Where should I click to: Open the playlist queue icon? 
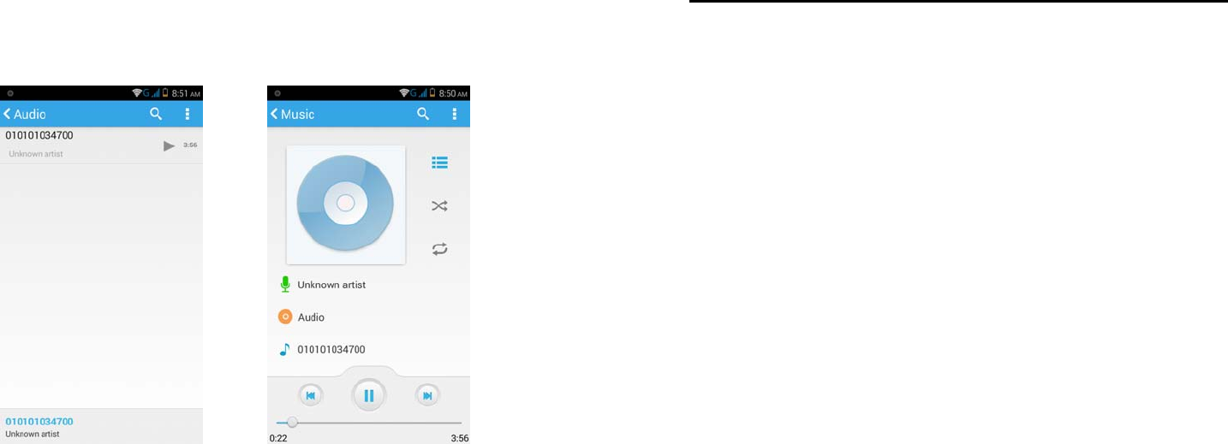pos(439,163)
